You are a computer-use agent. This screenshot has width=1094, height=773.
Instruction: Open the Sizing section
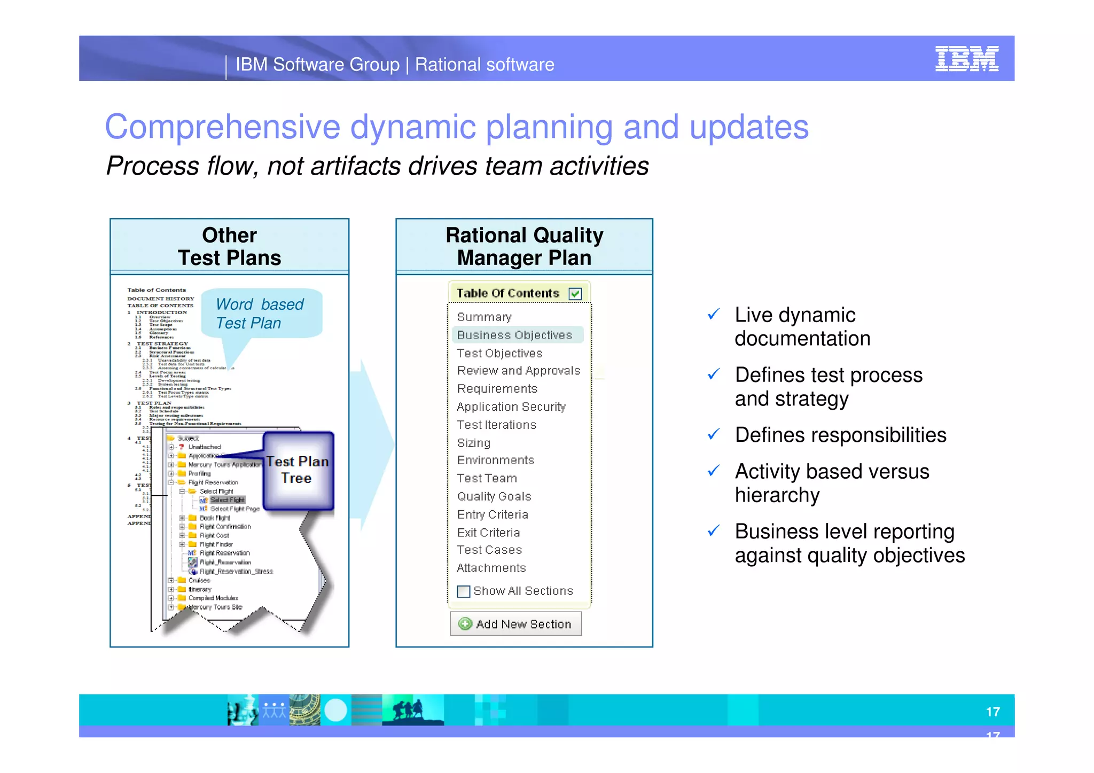[473, 443]
